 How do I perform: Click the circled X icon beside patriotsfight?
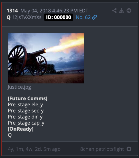(x=129, y=149)
